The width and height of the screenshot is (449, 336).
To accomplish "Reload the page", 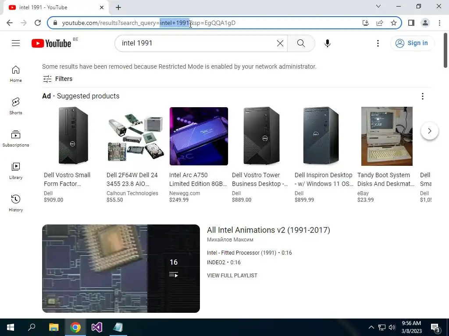I will 38,23.
